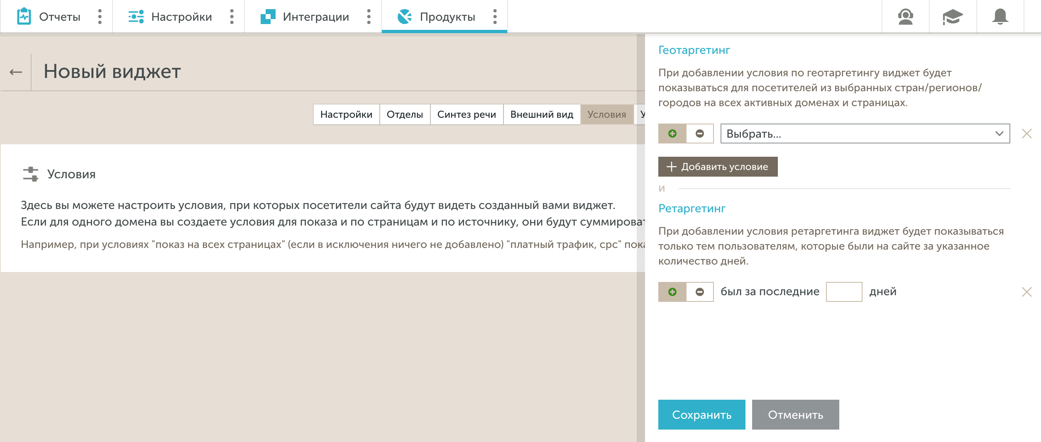Image resolution: width=1041 pixels, height=442 pixels.
Task: Click the Добавить условие button
Action: [x=718, y=167]
